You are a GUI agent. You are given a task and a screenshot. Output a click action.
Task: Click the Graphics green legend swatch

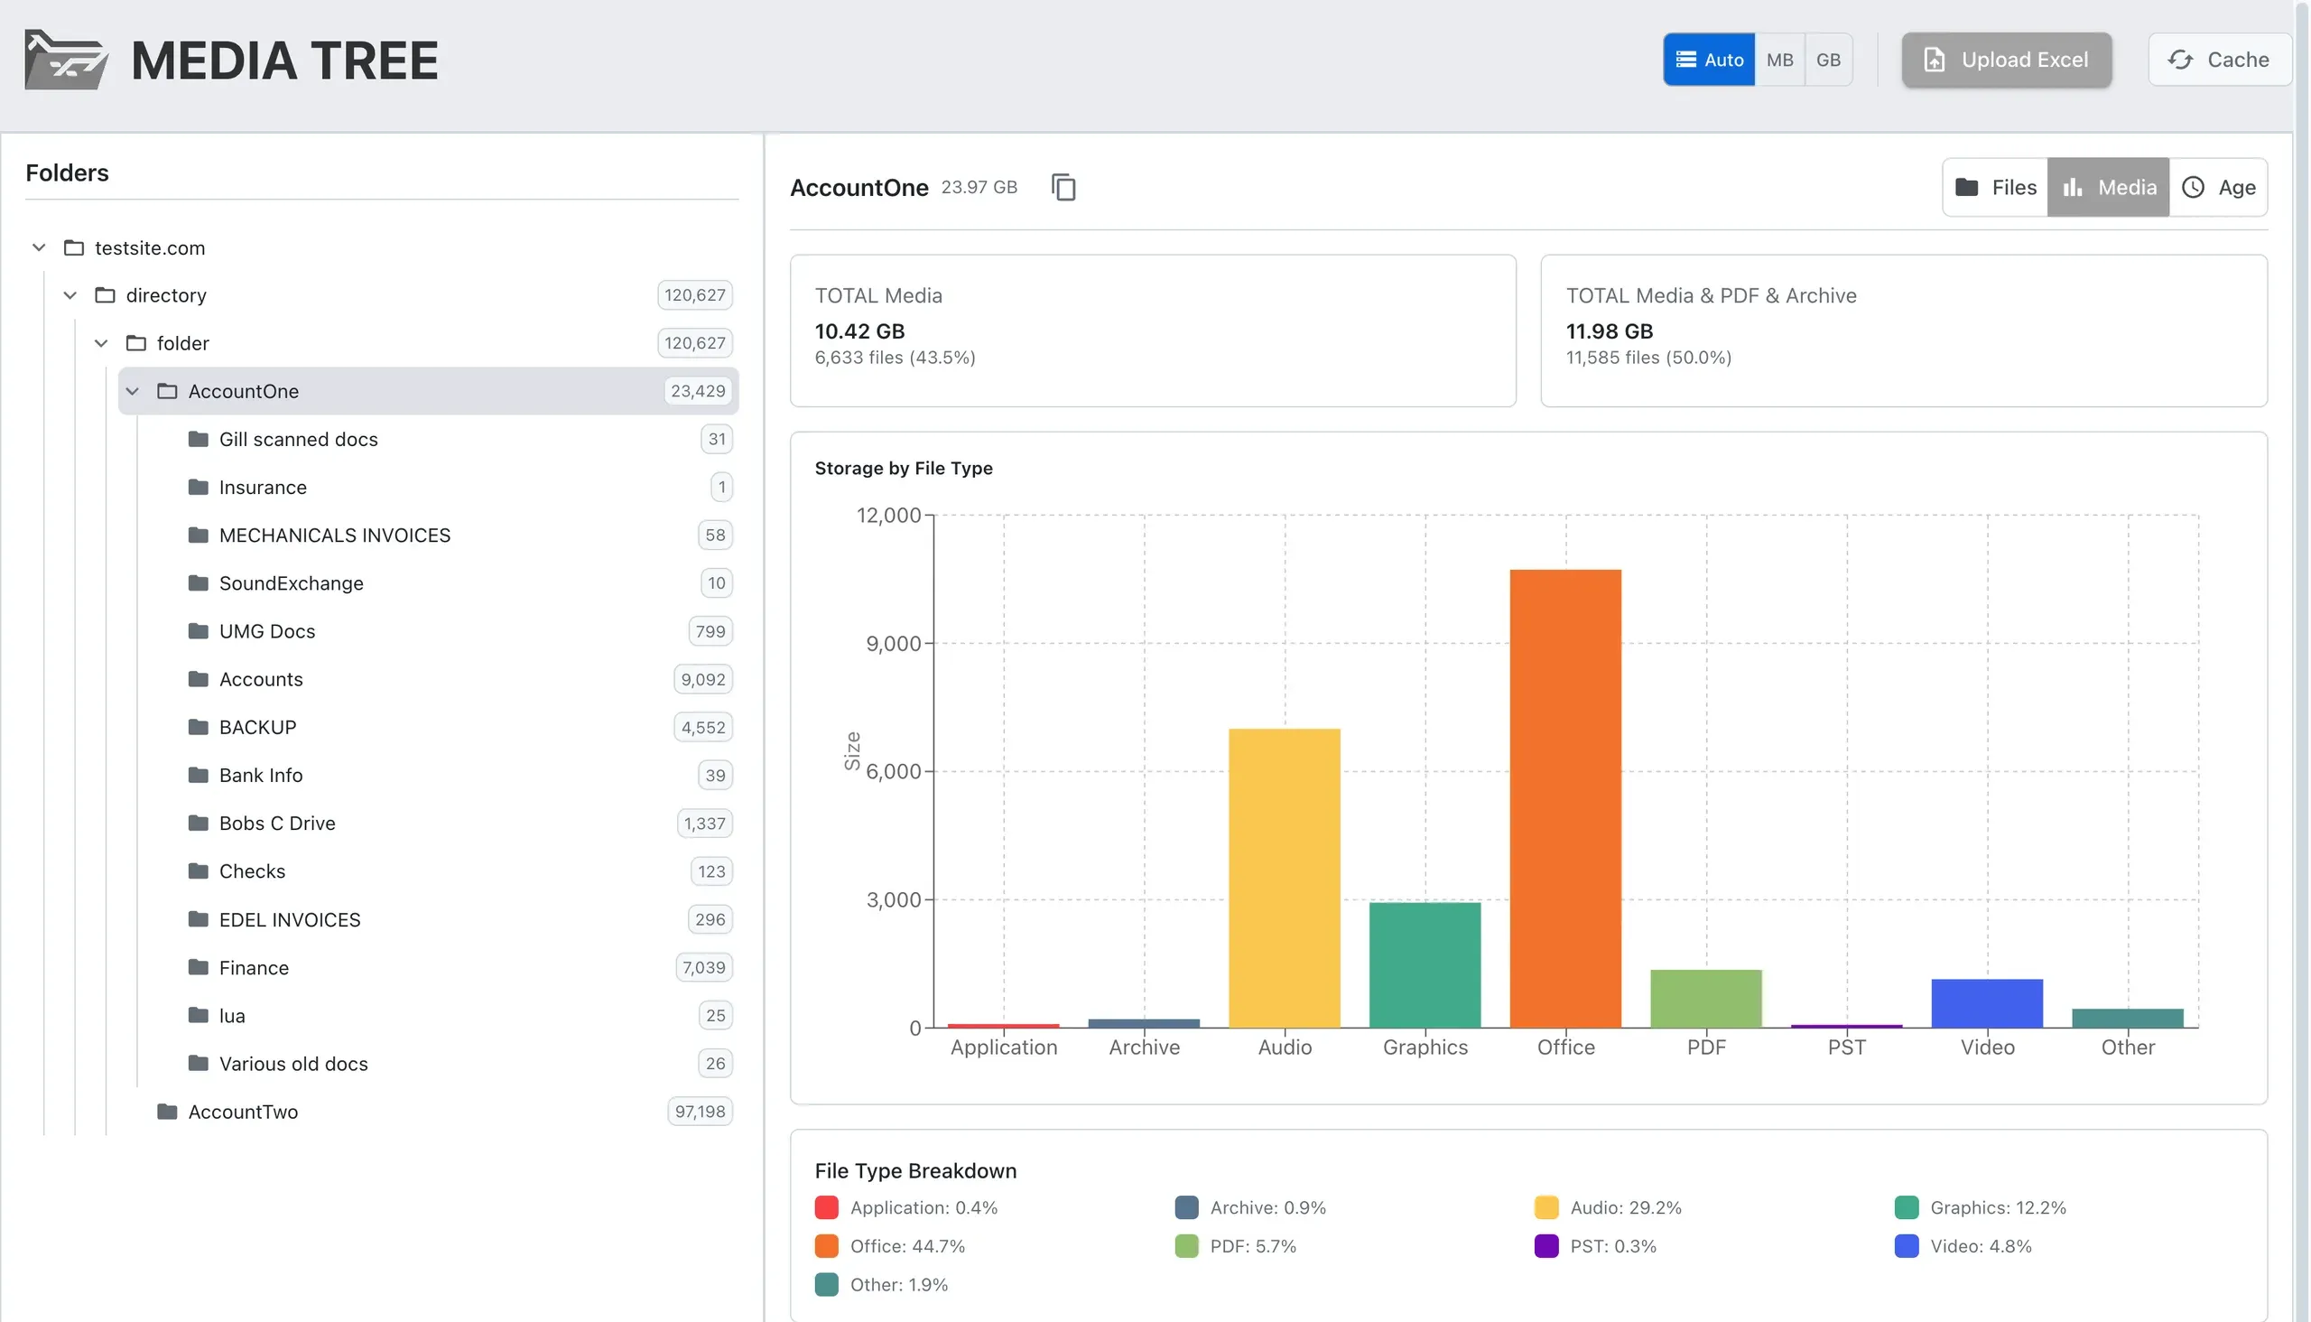click(x=1907, y=1207)
